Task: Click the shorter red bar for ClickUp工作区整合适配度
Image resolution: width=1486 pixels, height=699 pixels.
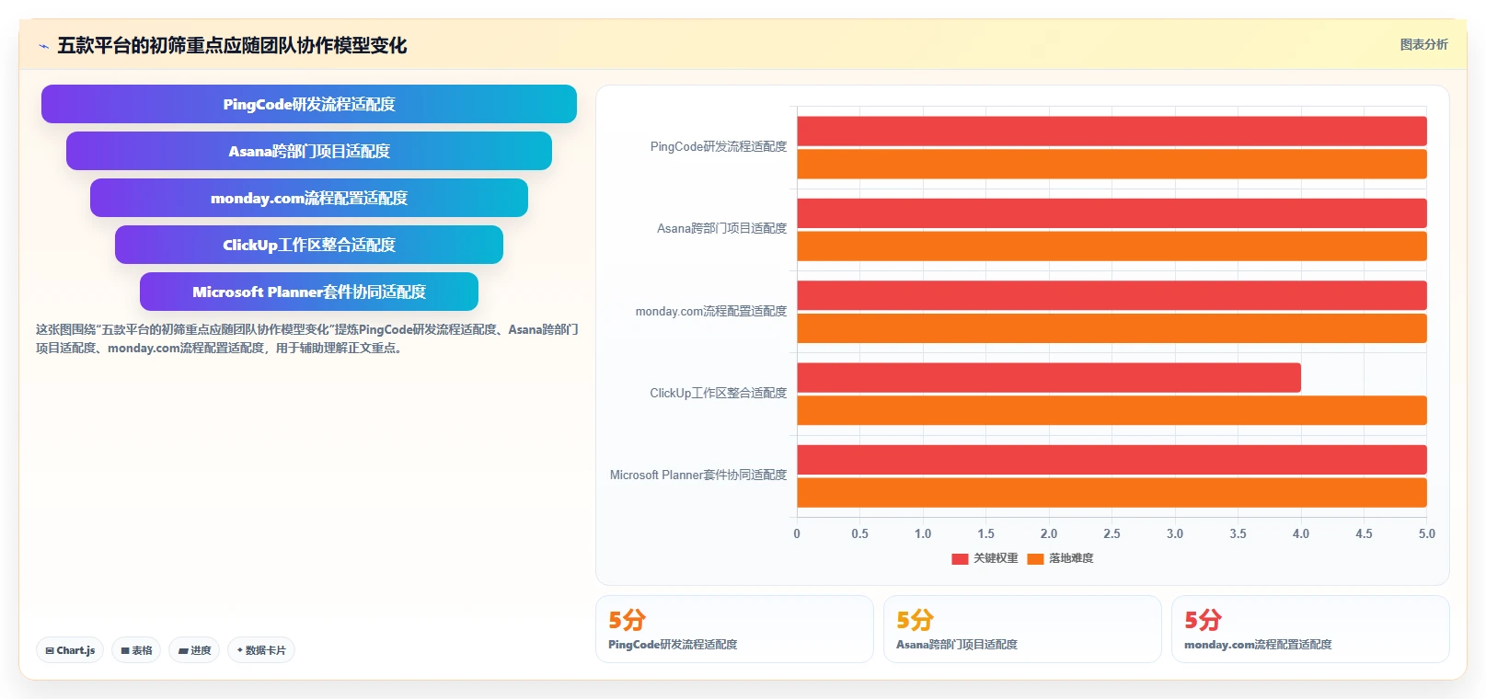Action: pyautogui.click(x=1049, y=377)
